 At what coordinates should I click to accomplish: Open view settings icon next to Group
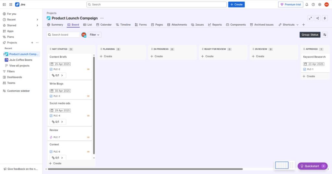[325, 35]
